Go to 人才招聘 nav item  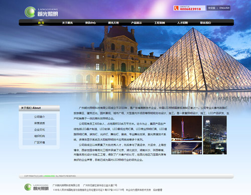[x=183, y=23]
